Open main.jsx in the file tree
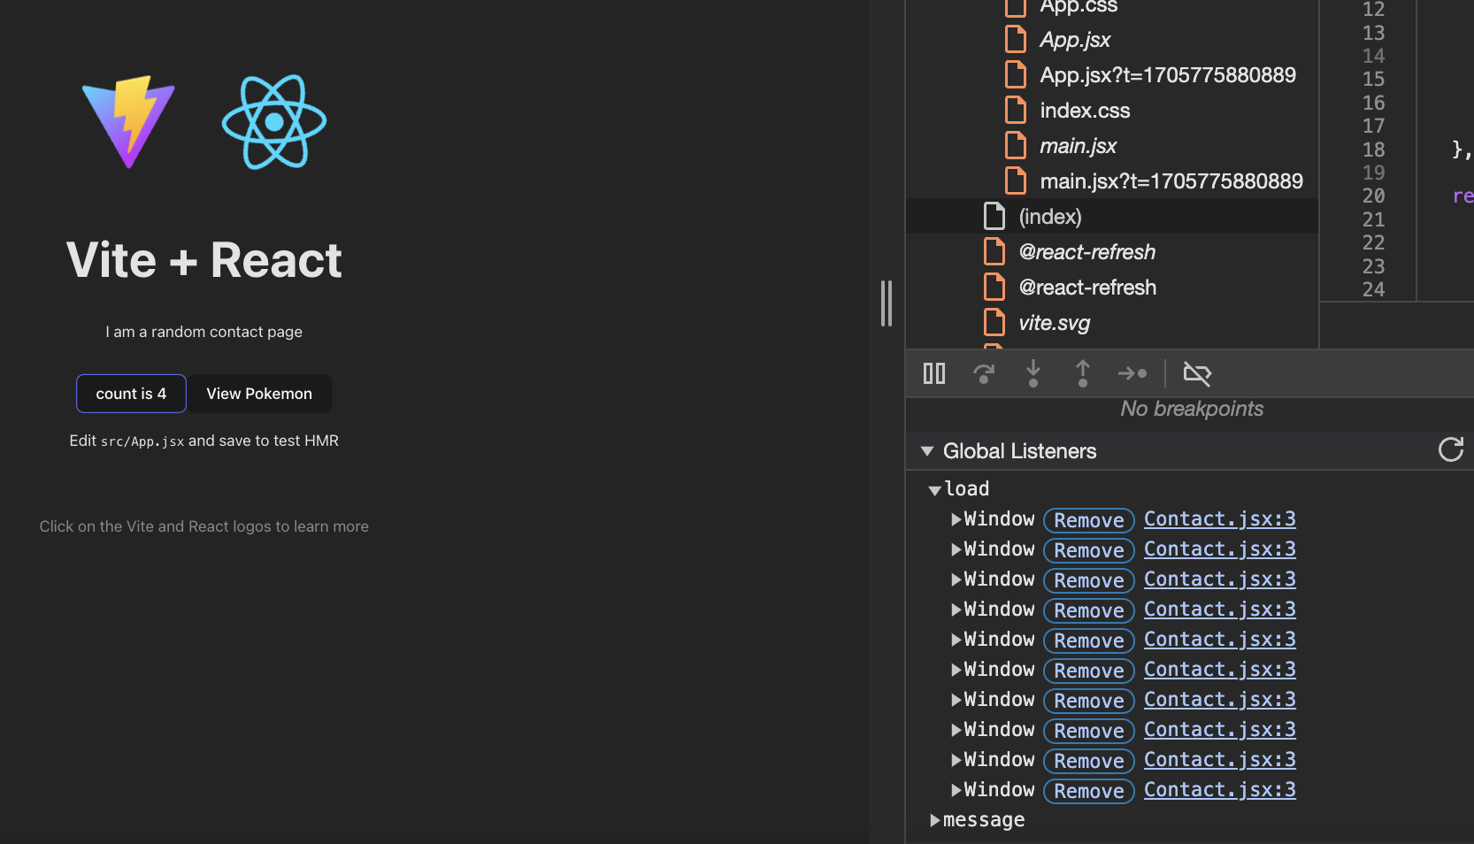1474x844 pixels. [1079, 146]
